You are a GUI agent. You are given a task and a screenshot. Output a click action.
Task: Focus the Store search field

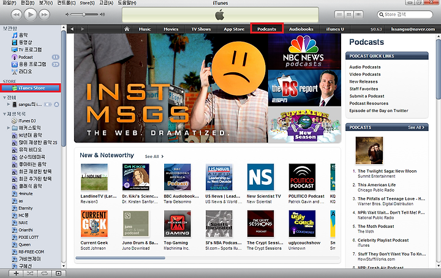tap(405, 14)
